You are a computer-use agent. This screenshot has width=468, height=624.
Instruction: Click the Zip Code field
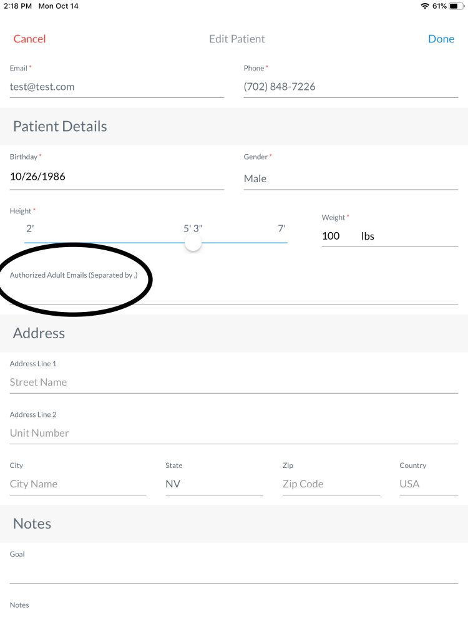[331, 484]
